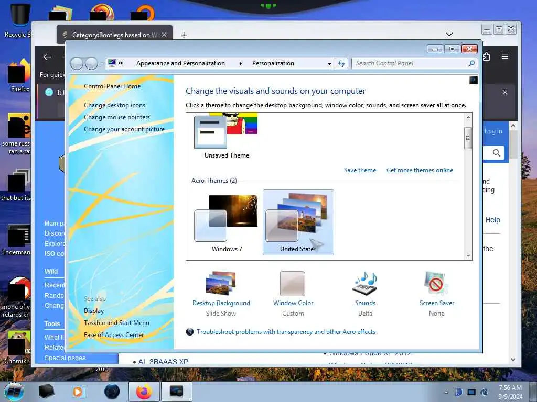Open the Screen Saver icon
Image resolution: width=537 pixels, height=402 pixels.
coord(436,283)
